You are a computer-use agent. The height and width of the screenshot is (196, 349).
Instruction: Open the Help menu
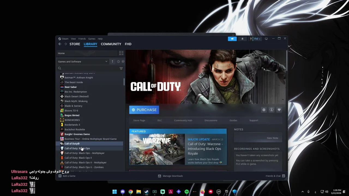click(x=100, y=39)
